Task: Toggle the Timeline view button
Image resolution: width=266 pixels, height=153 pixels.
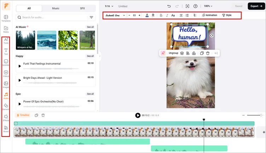Action: (23, 115)
